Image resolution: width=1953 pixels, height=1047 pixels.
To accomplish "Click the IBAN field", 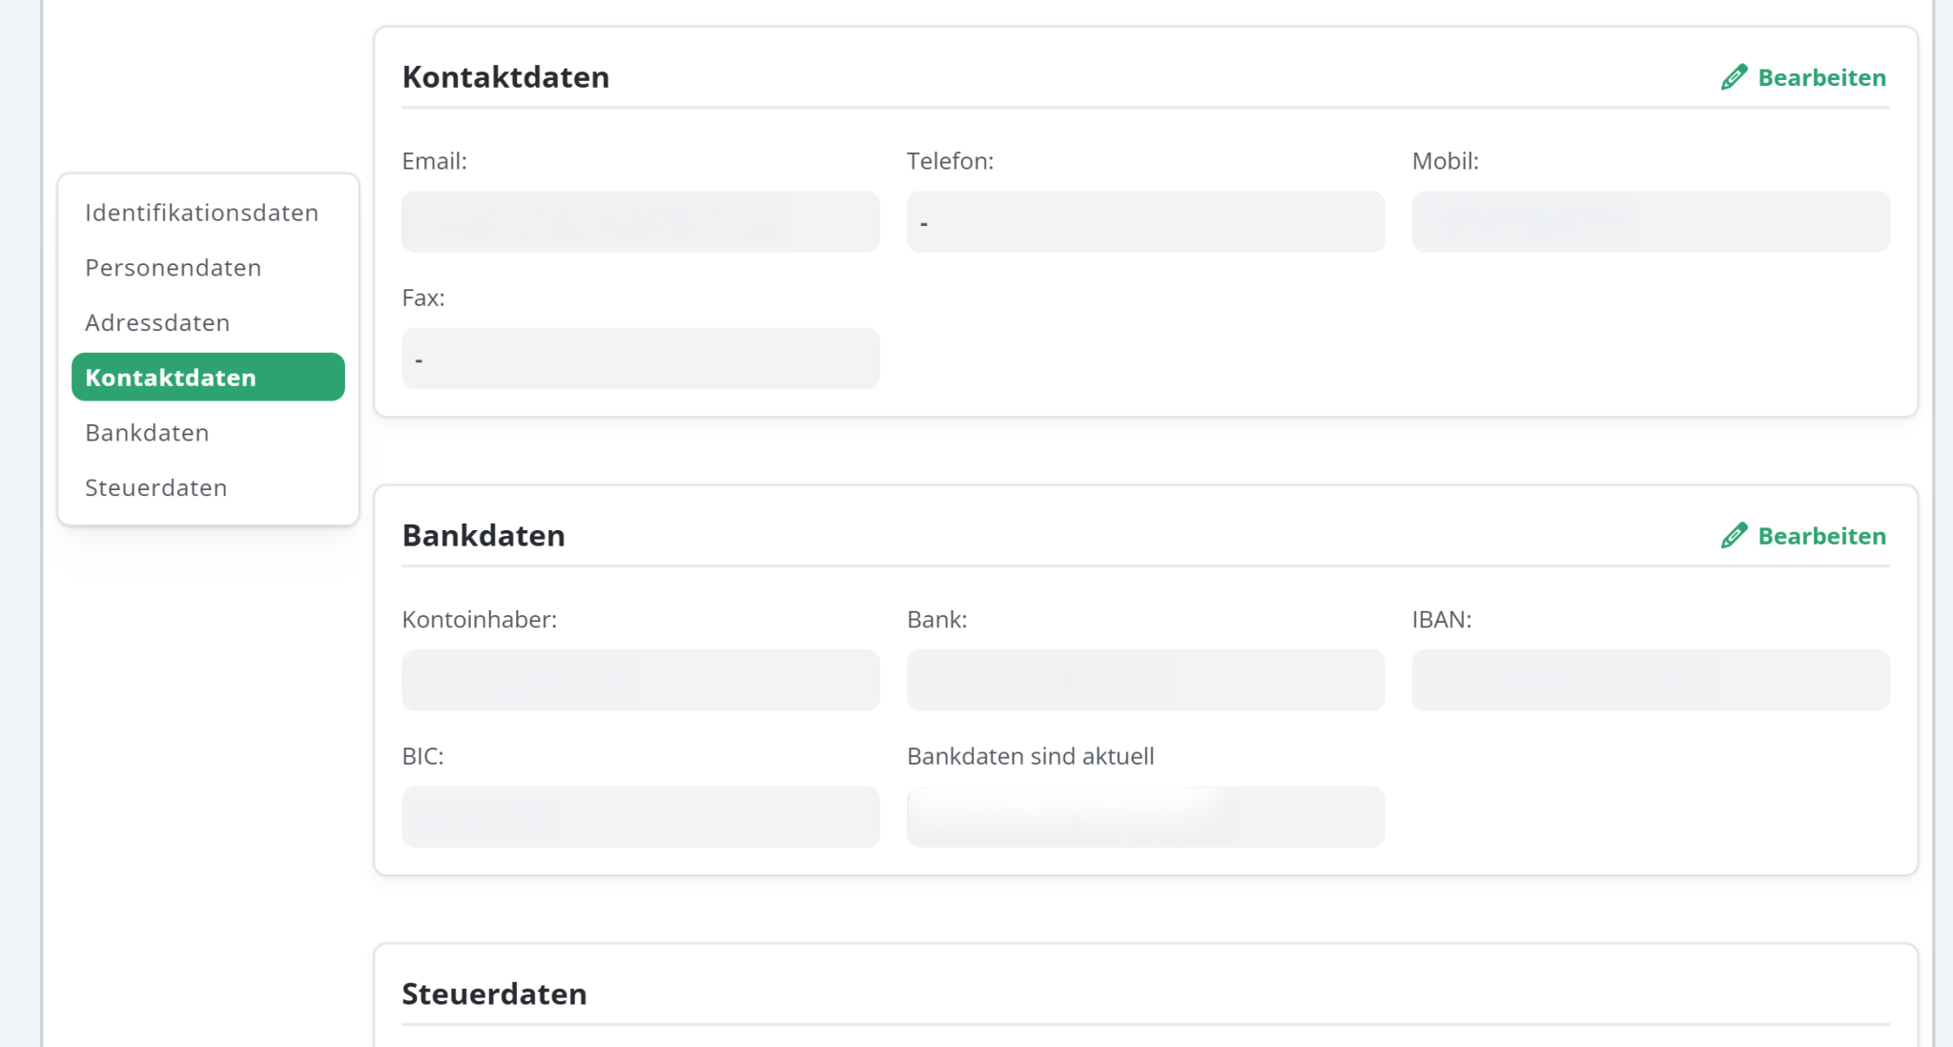I will 1650,680.
